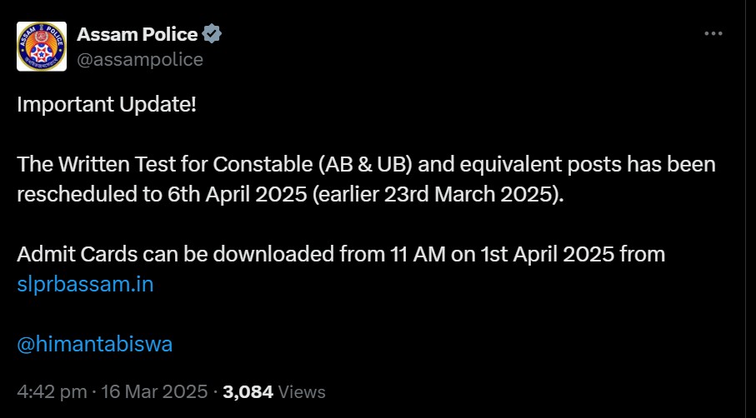Click the 3,084 view count number

click(x=247, y=391)
